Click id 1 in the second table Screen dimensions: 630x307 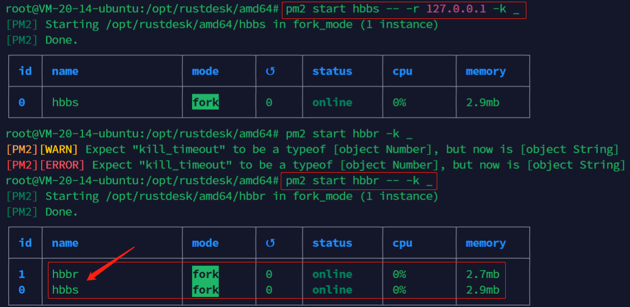(22, 275)
